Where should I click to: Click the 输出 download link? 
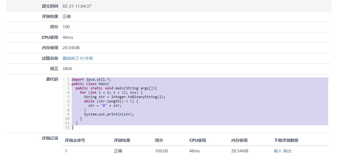pyautogui.click(x=287, y=151)
